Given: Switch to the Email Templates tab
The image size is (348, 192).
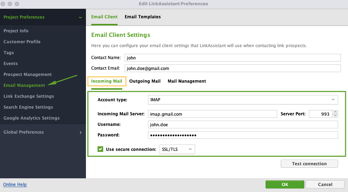Looking at the screenshot, I should (x=143, y=17).
